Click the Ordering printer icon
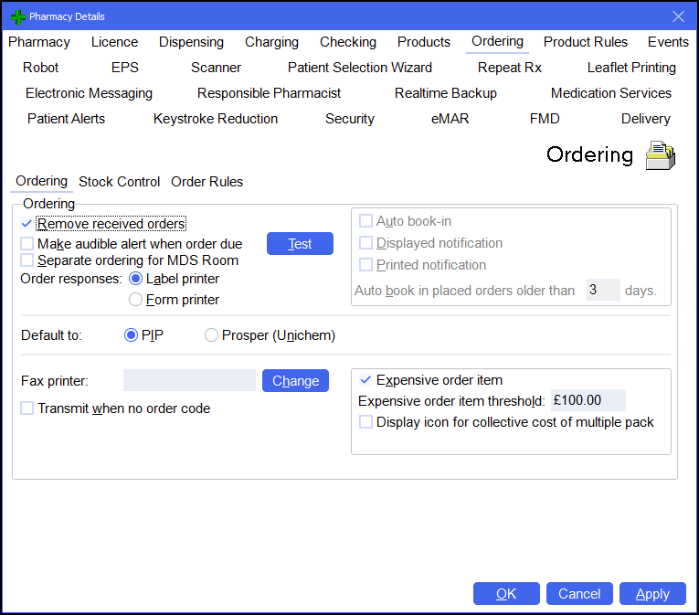The width and height of the screenshot is (699, 615). click(x=660, y=156)
